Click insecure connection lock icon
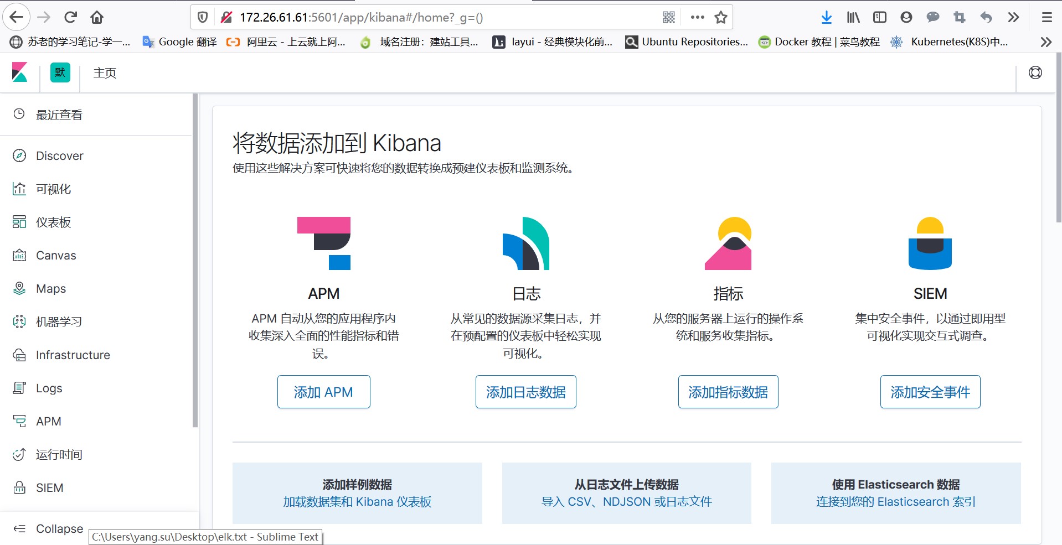 [226, 17]
